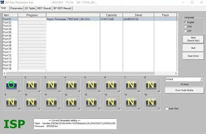Click the Serial column header
The width and height of the screenshot is (206, 134).
(139, 15)
